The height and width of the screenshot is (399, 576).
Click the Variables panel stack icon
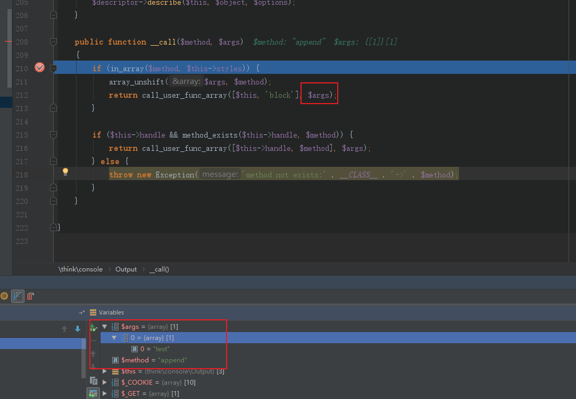click(93, 312)
